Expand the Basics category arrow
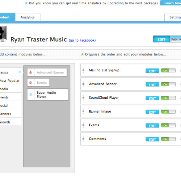 click(20, 72)
